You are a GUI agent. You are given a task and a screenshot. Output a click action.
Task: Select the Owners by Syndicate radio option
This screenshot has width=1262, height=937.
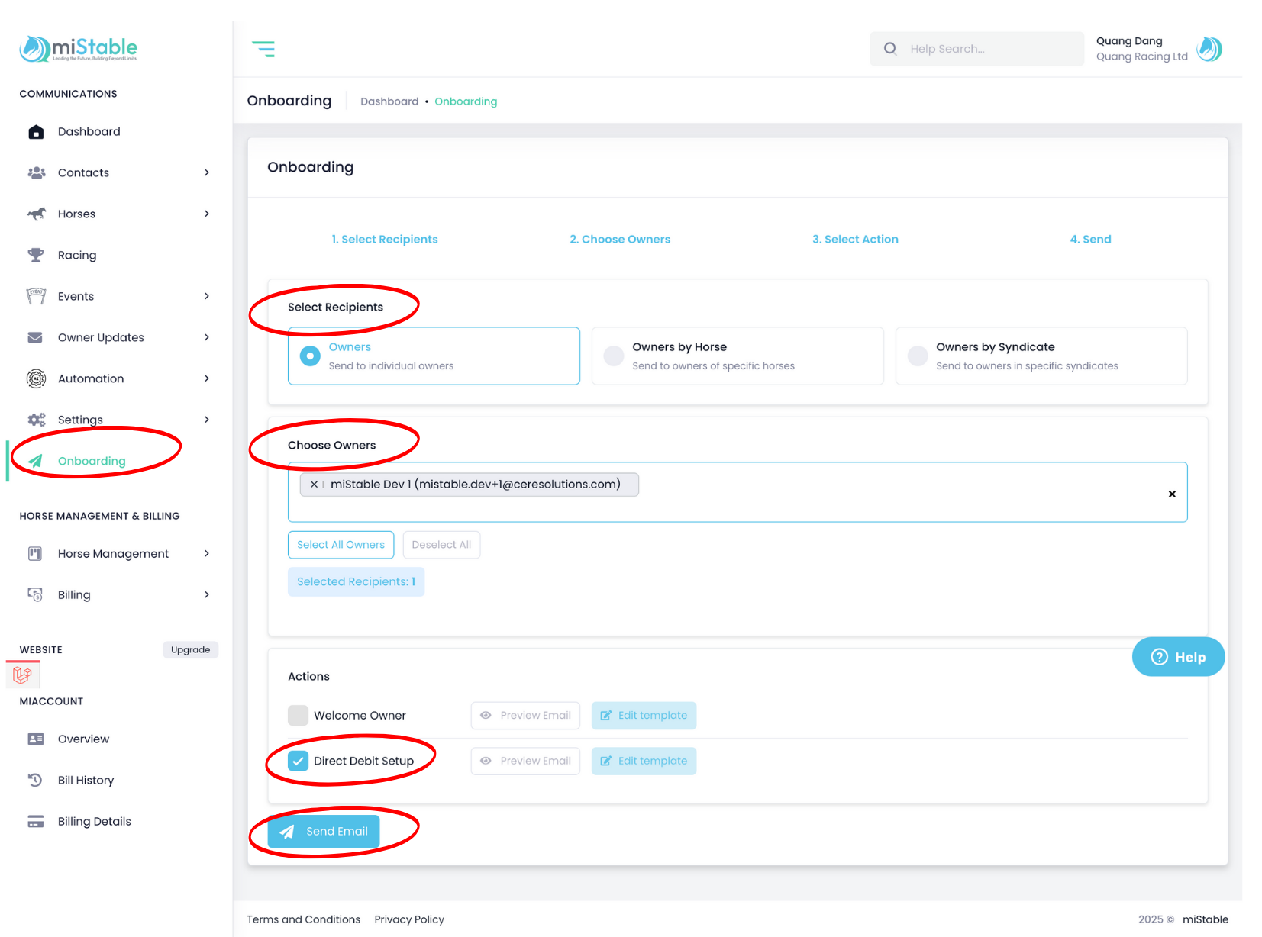pyautogui.click(x=918, y=356)
